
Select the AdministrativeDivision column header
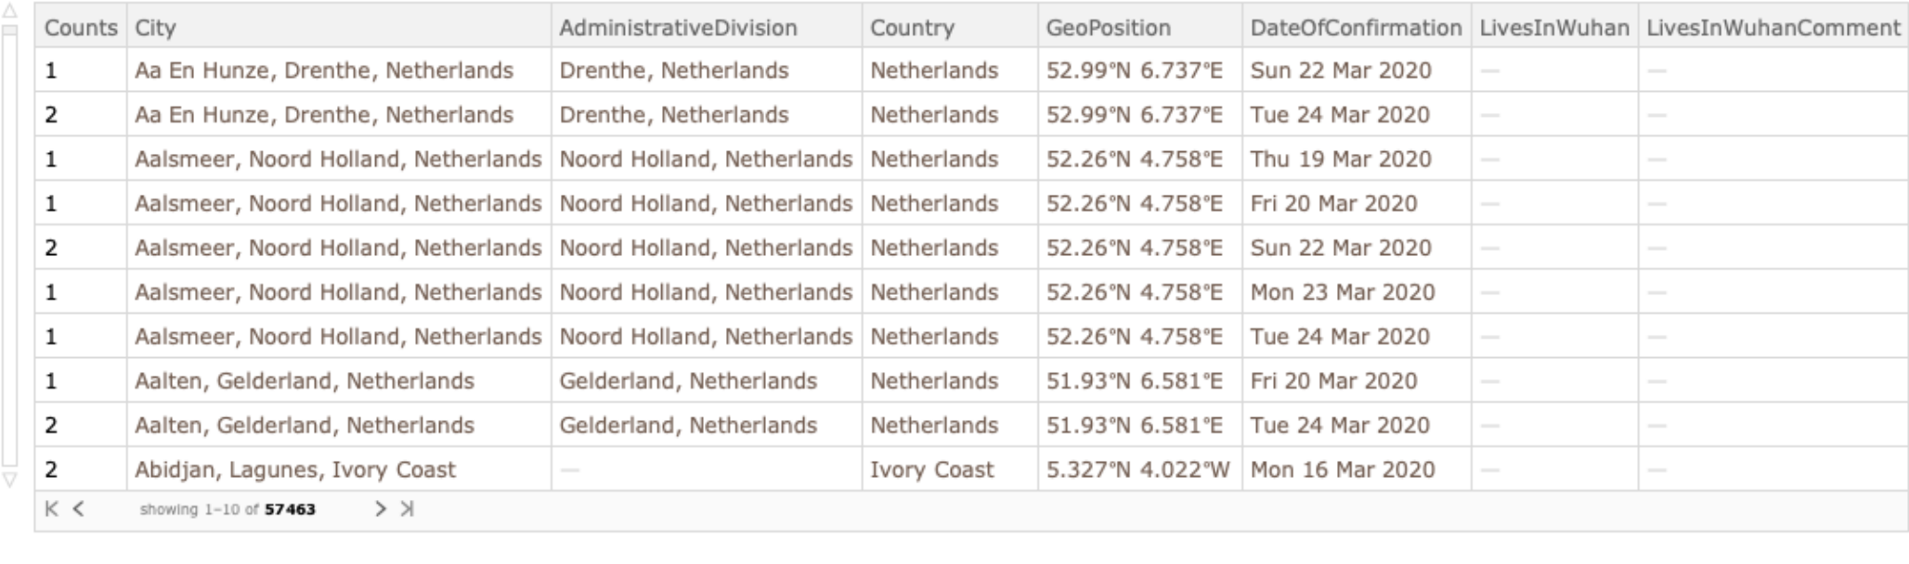click(678, 28)
